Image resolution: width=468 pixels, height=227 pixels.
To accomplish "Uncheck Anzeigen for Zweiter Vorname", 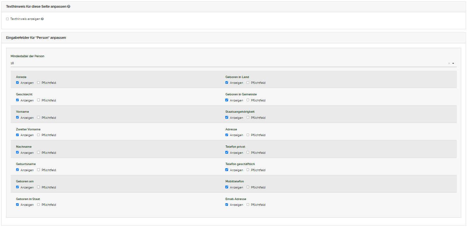I will (x=17, y=135).
